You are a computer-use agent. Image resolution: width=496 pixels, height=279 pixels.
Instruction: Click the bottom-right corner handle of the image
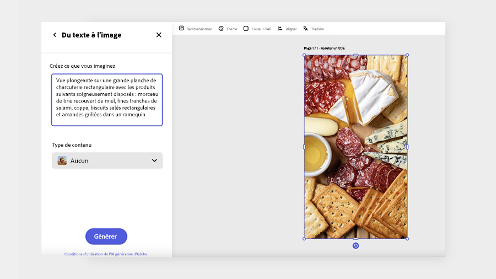coord(407,239)
